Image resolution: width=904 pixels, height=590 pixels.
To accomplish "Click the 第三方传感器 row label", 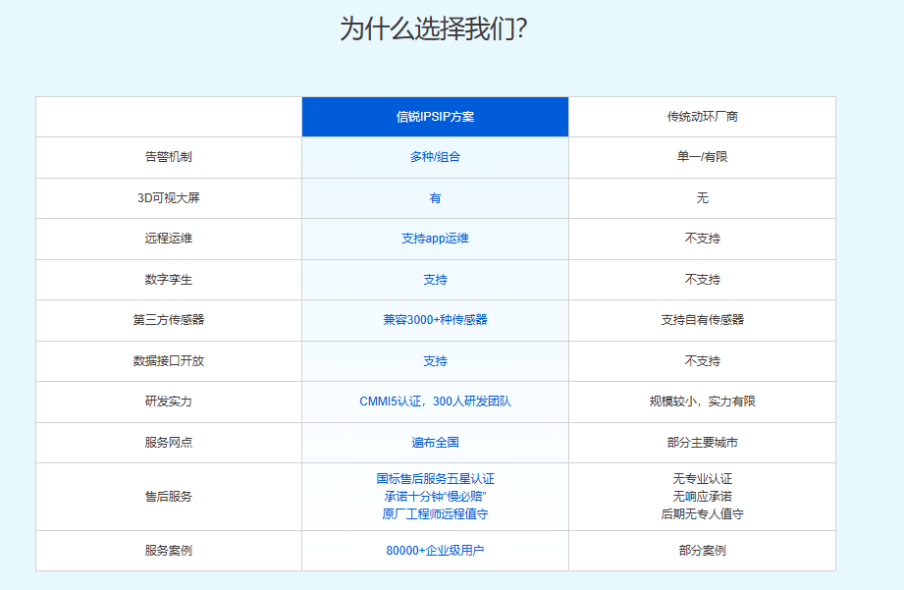I will [169, 319].
